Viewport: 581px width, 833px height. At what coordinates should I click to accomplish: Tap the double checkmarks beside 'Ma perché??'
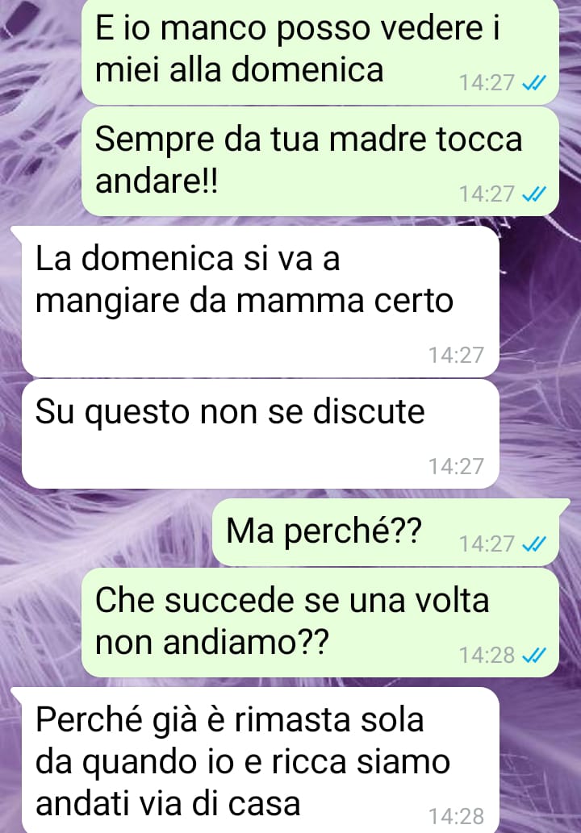(x=534, y=544)
